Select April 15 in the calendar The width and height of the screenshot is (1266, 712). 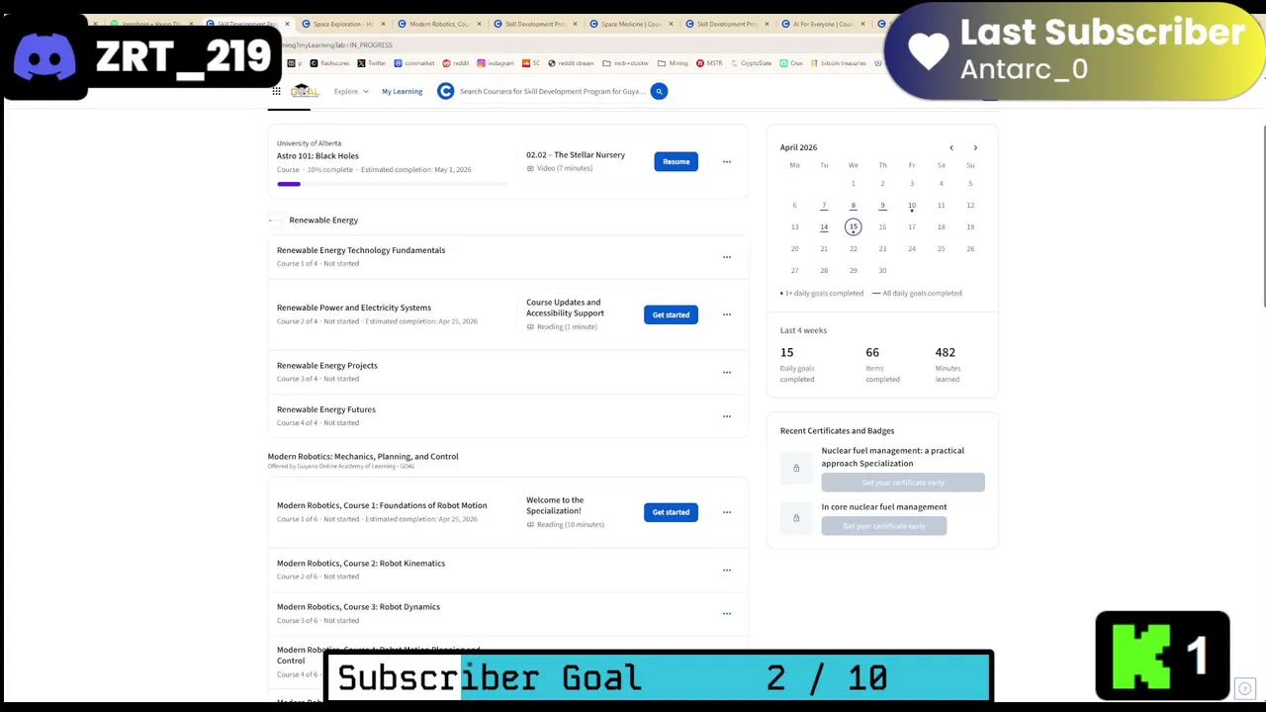pos(854,227)
